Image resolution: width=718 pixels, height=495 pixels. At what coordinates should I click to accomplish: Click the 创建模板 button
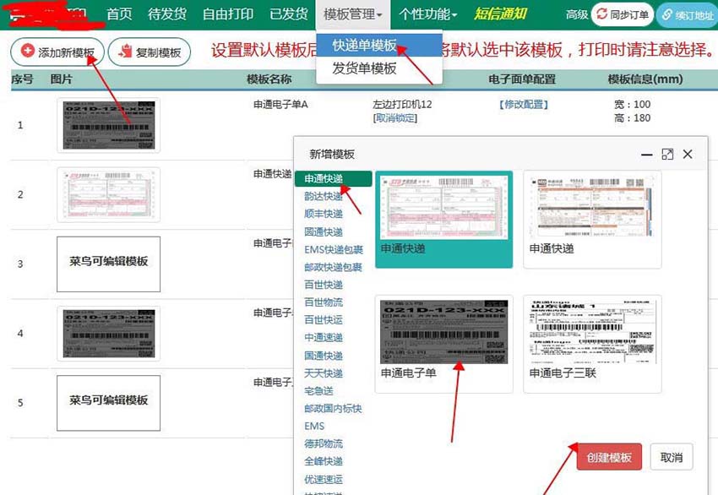point(609,457)
